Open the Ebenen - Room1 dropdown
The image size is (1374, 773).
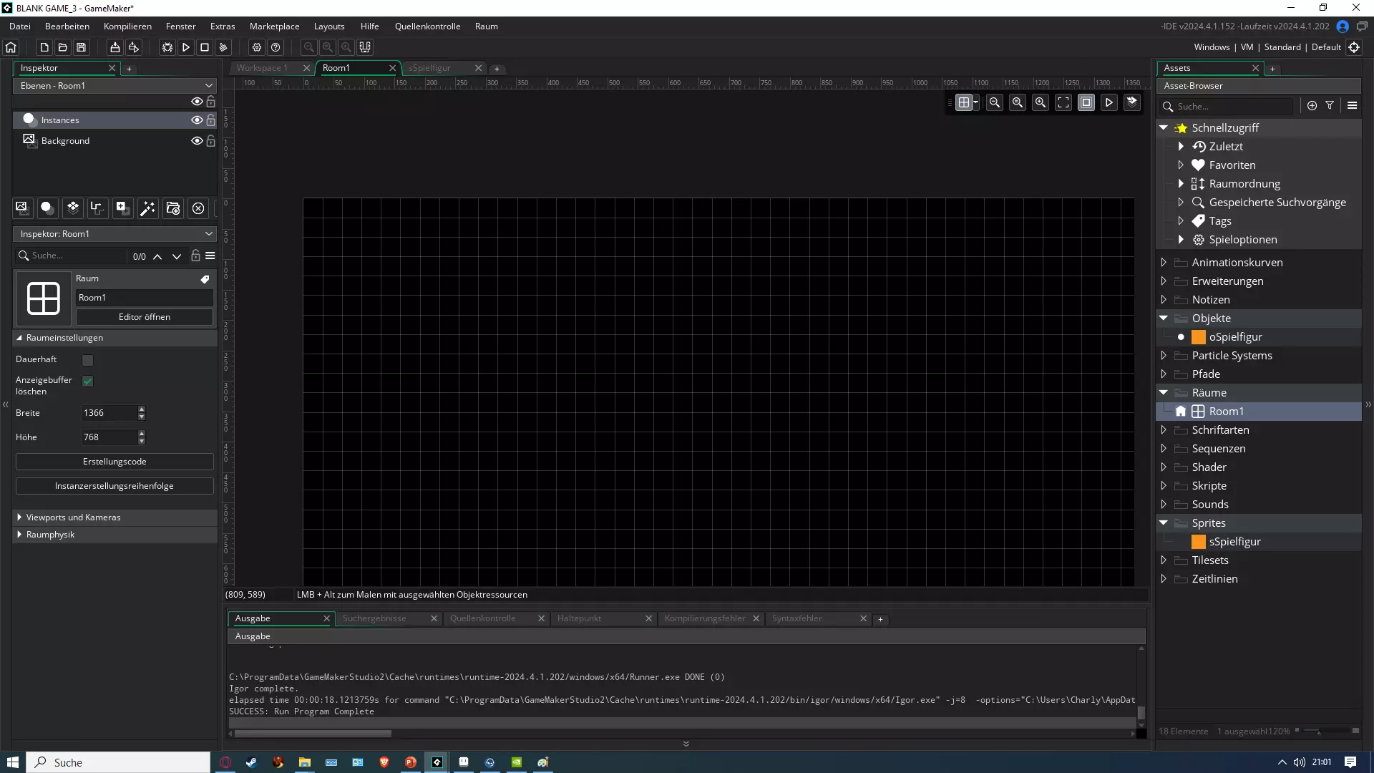(114, 85)
